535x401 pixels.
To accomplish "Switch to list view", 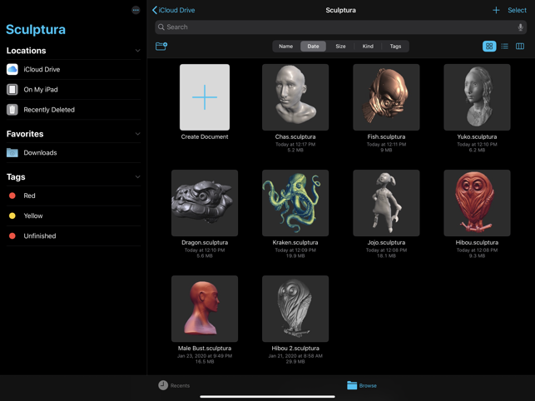I will (x=505, y=46).
